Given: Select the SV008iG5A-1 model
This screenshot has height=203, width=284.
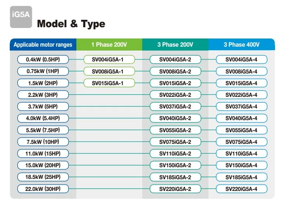Looking at the screenshot, I should (x=109, y=72).
